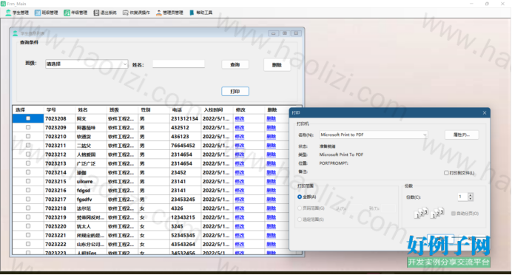Click the 姓名 column header
512x275 pixels.
(x=91, y=109)
